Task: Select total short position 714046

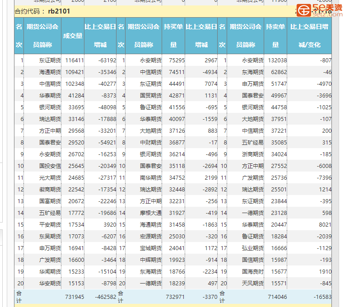Action: coord(277,297)
